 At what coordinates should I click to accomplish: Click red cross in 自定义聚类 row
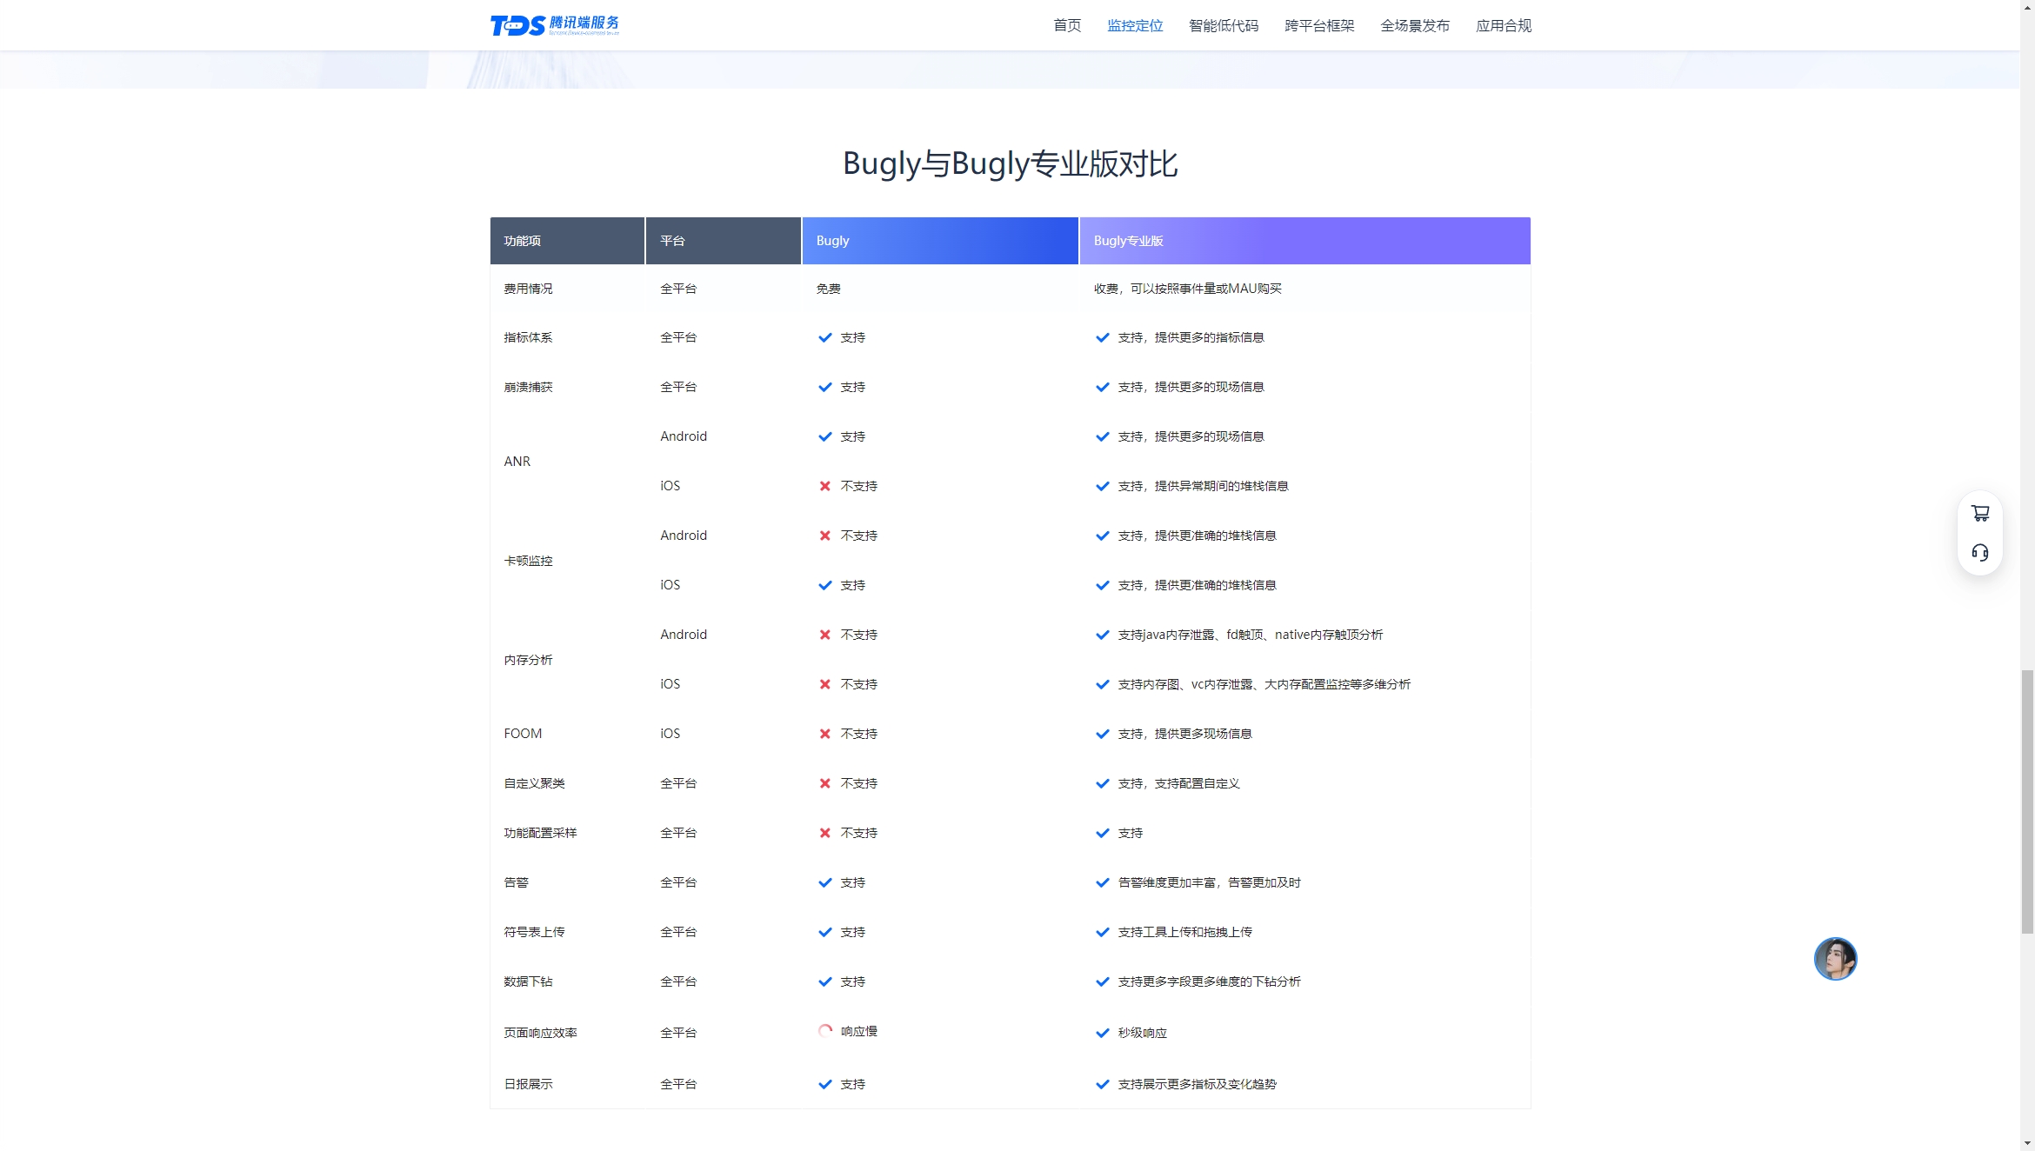[x=825, y=783]
